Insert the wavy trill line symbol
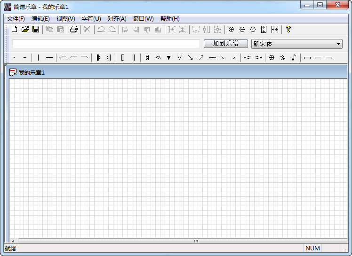Viewport: 352px width, 256px height. coord(212,58)
